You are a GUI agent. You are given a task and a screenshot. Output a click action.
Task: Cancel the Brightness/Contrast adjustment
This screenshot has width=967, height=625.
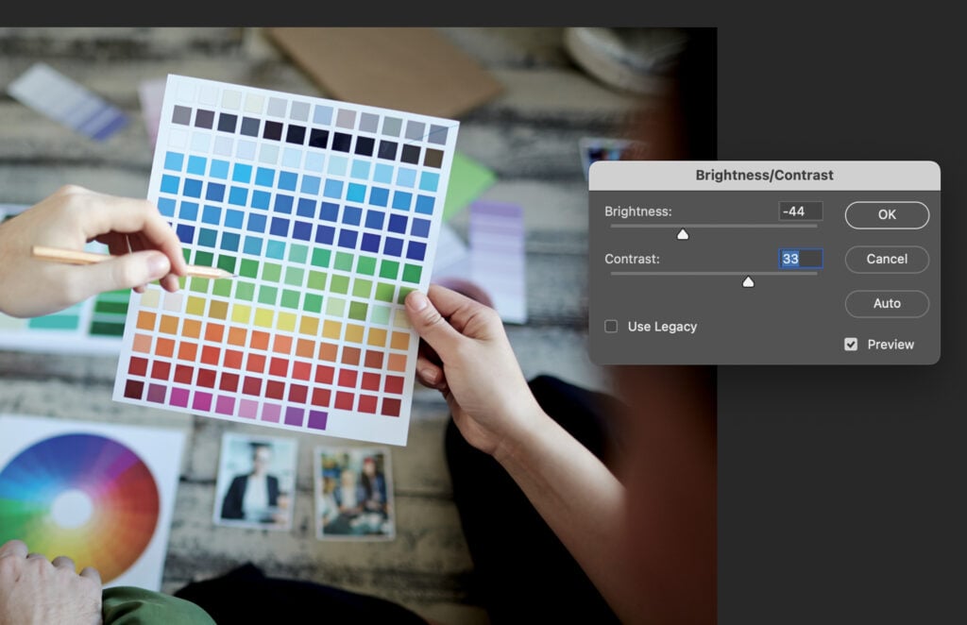(886, 259)
